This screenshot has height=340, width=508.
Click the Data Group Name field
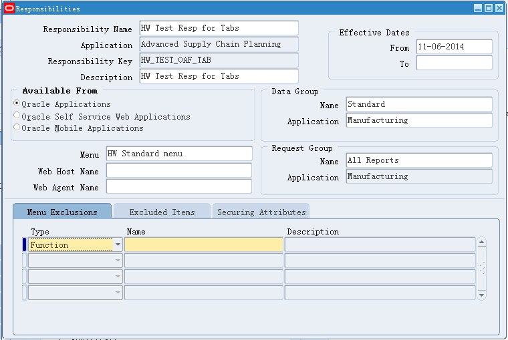tap(419, 104)
